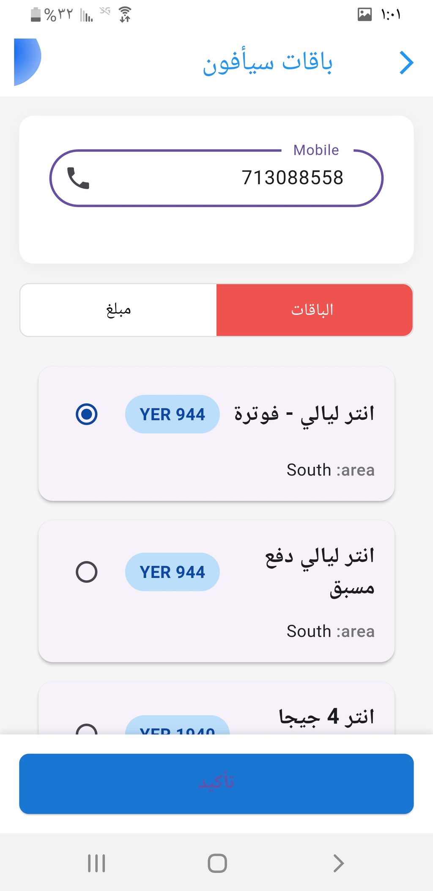Screen dimensions: 433x891
Task: Tap the YER 944 badge on the فوترة package
Action: click(x=173, y=414)
